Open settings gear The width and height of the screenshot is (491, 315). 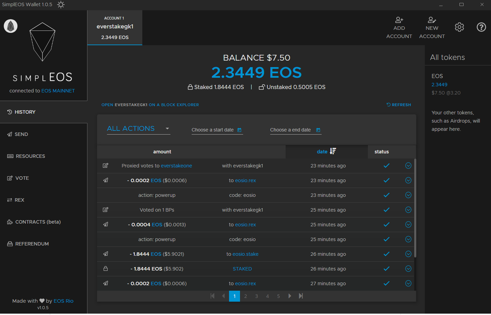tap(459, 27)
